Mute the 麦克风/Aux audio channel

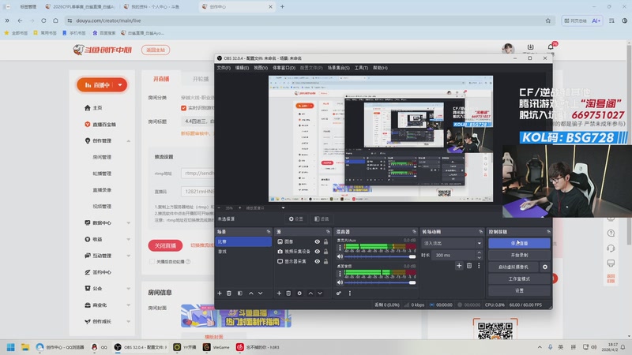click(x=340, y=256)
